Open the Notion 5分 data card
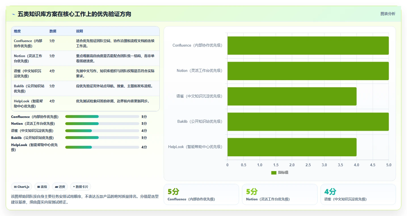The width and height of the screenshot is (407, 216). click(280, 194)
